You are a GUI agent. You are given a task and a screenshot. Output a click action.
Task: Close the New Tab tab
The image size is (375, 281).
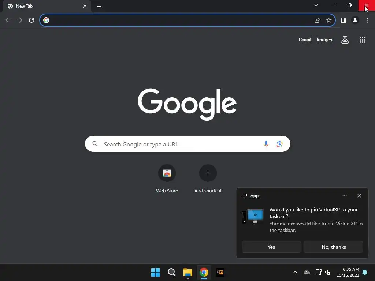point(85,6)
